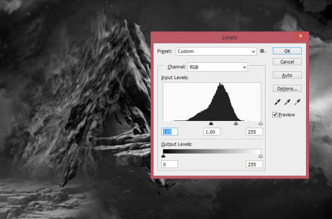Select the gray point eyedropper
The height and width of the screenshot is (219, 332).
[x=287, y=102]
